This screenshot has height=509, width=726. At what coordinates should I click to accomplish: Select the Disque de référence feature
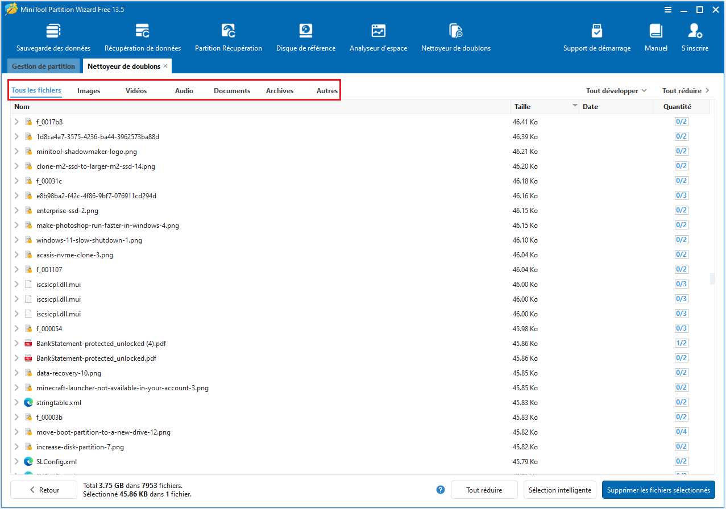point(306,36)
